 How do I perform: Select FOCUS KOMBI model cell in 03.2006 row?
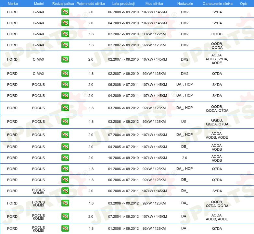click(39, 204)
